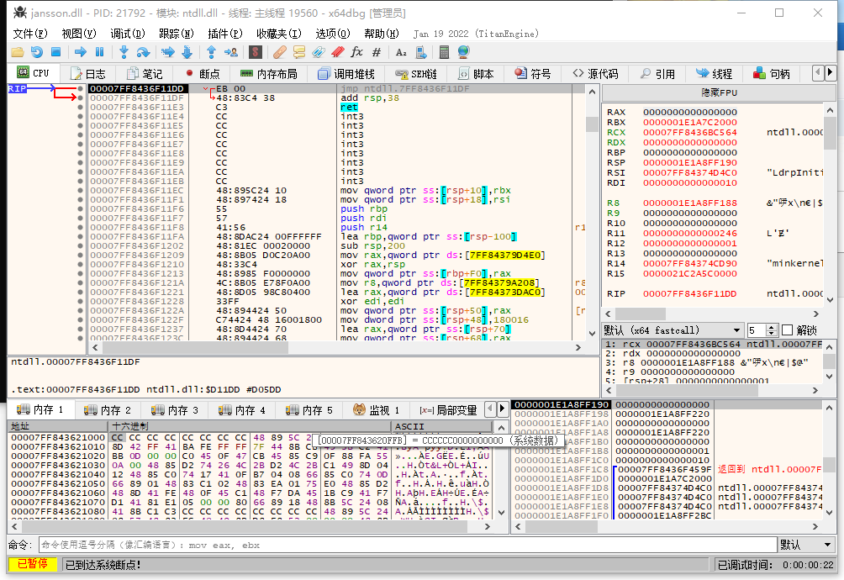844x580 pixels.
Task: Increase the argument count stepper
Action: point(772,327)
